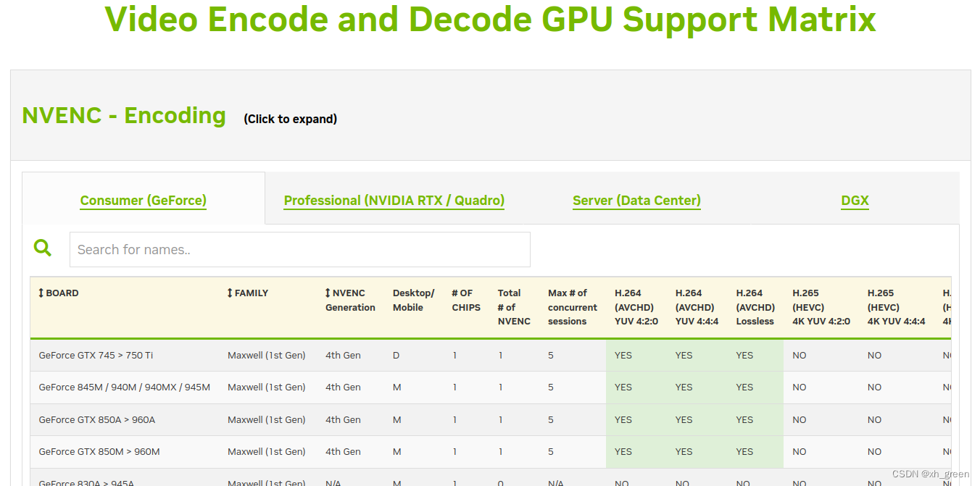Image resolution: width=980 pixels, height=486 pixels.
Task: Click the H.264 (AVCHD) YUV 4:4:4 header
Action: tap(697, 307)
